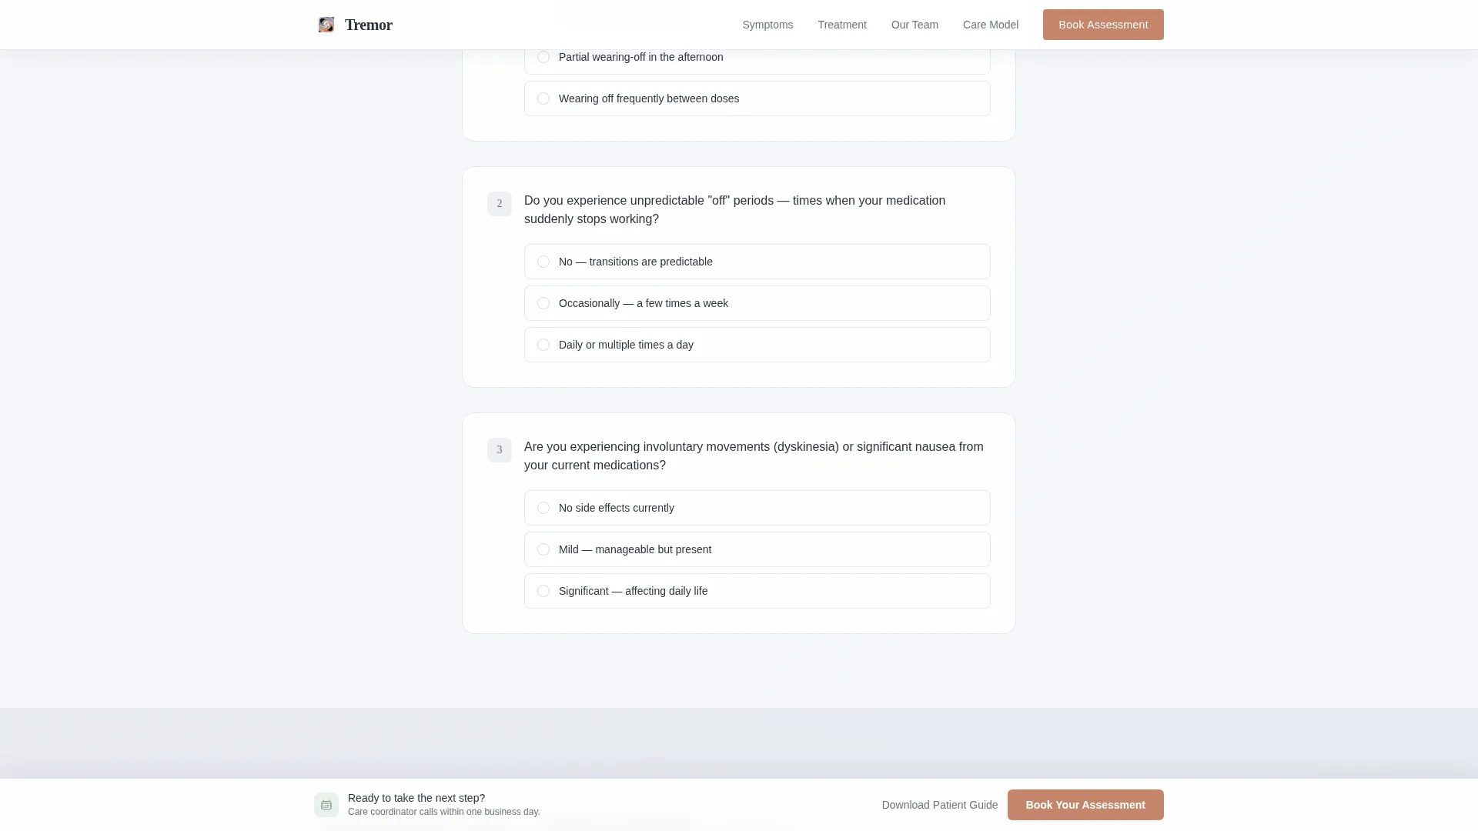Click the question 2 number badge
This screenshot has width=1478, height=831.
[x=500, y=204]
